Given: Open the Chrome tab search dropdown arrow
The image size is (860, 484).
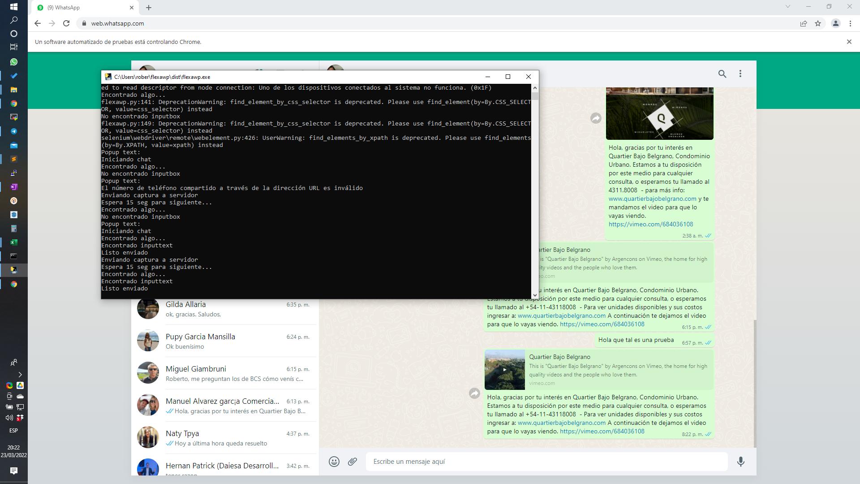Looking at the screenshot, I should click(x=788, y=7).
